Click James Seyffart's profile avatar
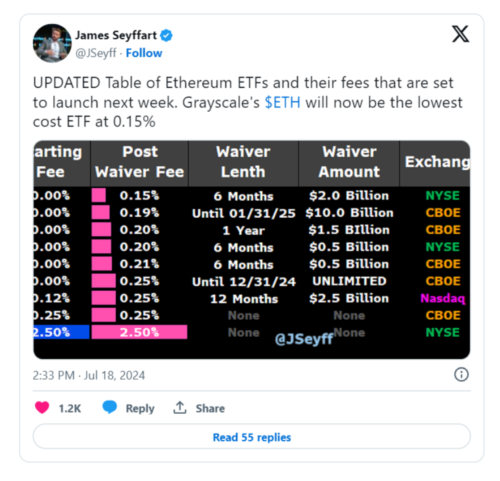500x481 pixels. click(53, 44)
